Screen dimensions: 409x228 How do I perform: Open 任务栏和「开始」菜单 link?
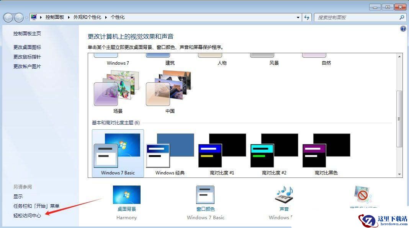click(x=36, y=206)
